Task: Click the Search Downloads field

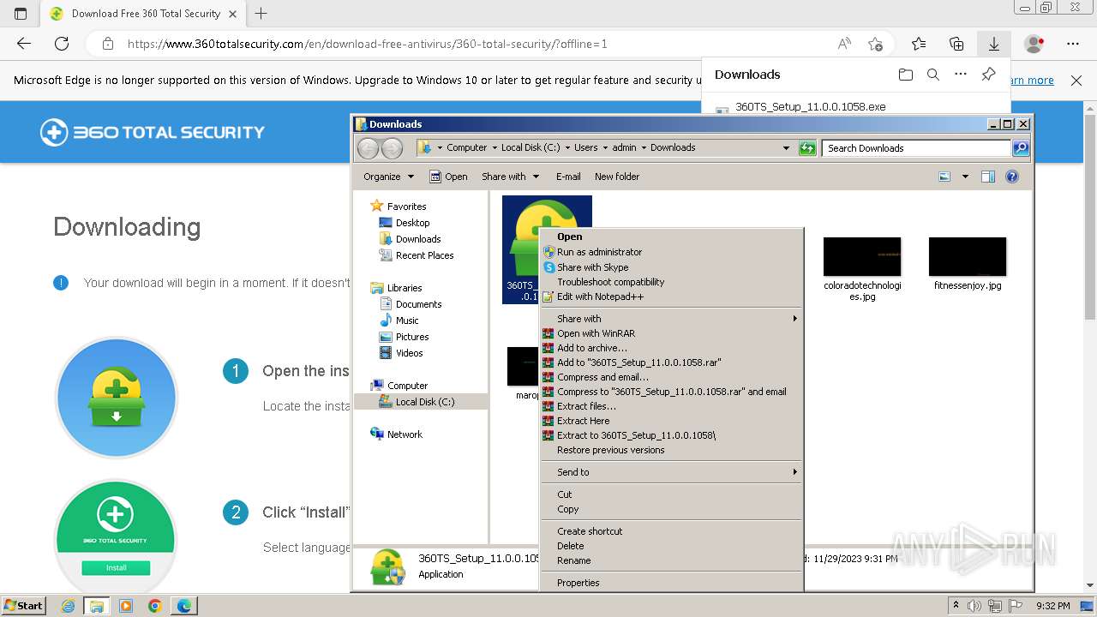Action: point(916,148)
